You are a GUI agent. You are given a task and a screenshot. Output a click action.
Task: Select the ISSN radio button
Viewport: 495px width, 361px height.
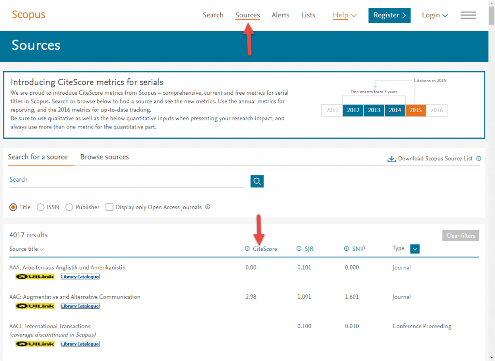click(x=41, y=207)
